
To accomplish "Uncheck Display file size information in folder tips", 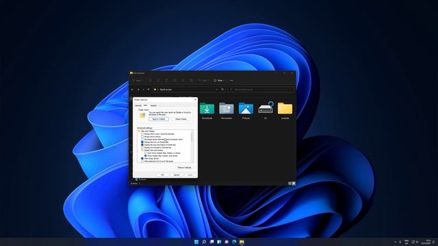I will [x=142, y=145].
